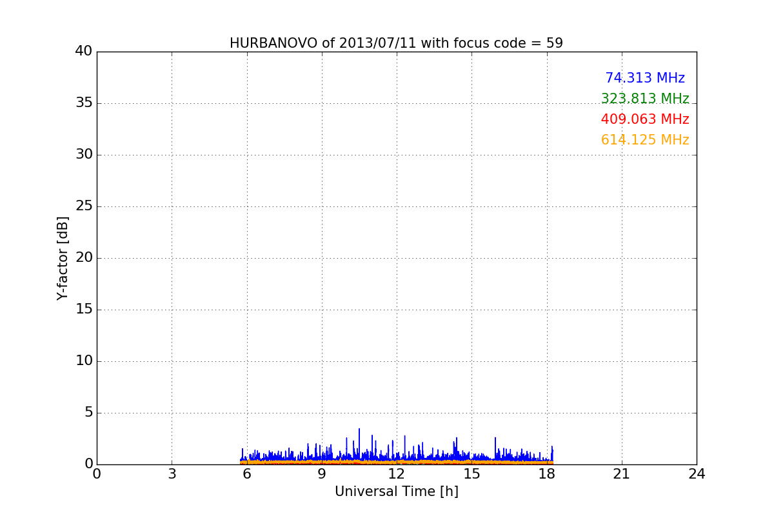Select the blue 74.313 MHz legend label
774x516 pixels.
(x=645, y=78)
